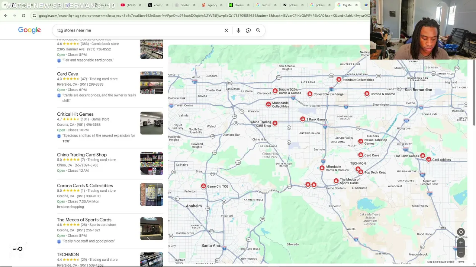This screenshot has width=476, height=267.
Task: Click the Corona Cards & Collectibles thumbnail
Action: click(x=152, y=194)
